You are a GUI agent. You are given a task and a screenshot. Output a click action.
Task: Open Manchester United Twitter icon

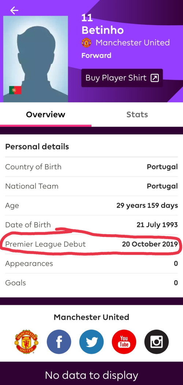[91, 342]
